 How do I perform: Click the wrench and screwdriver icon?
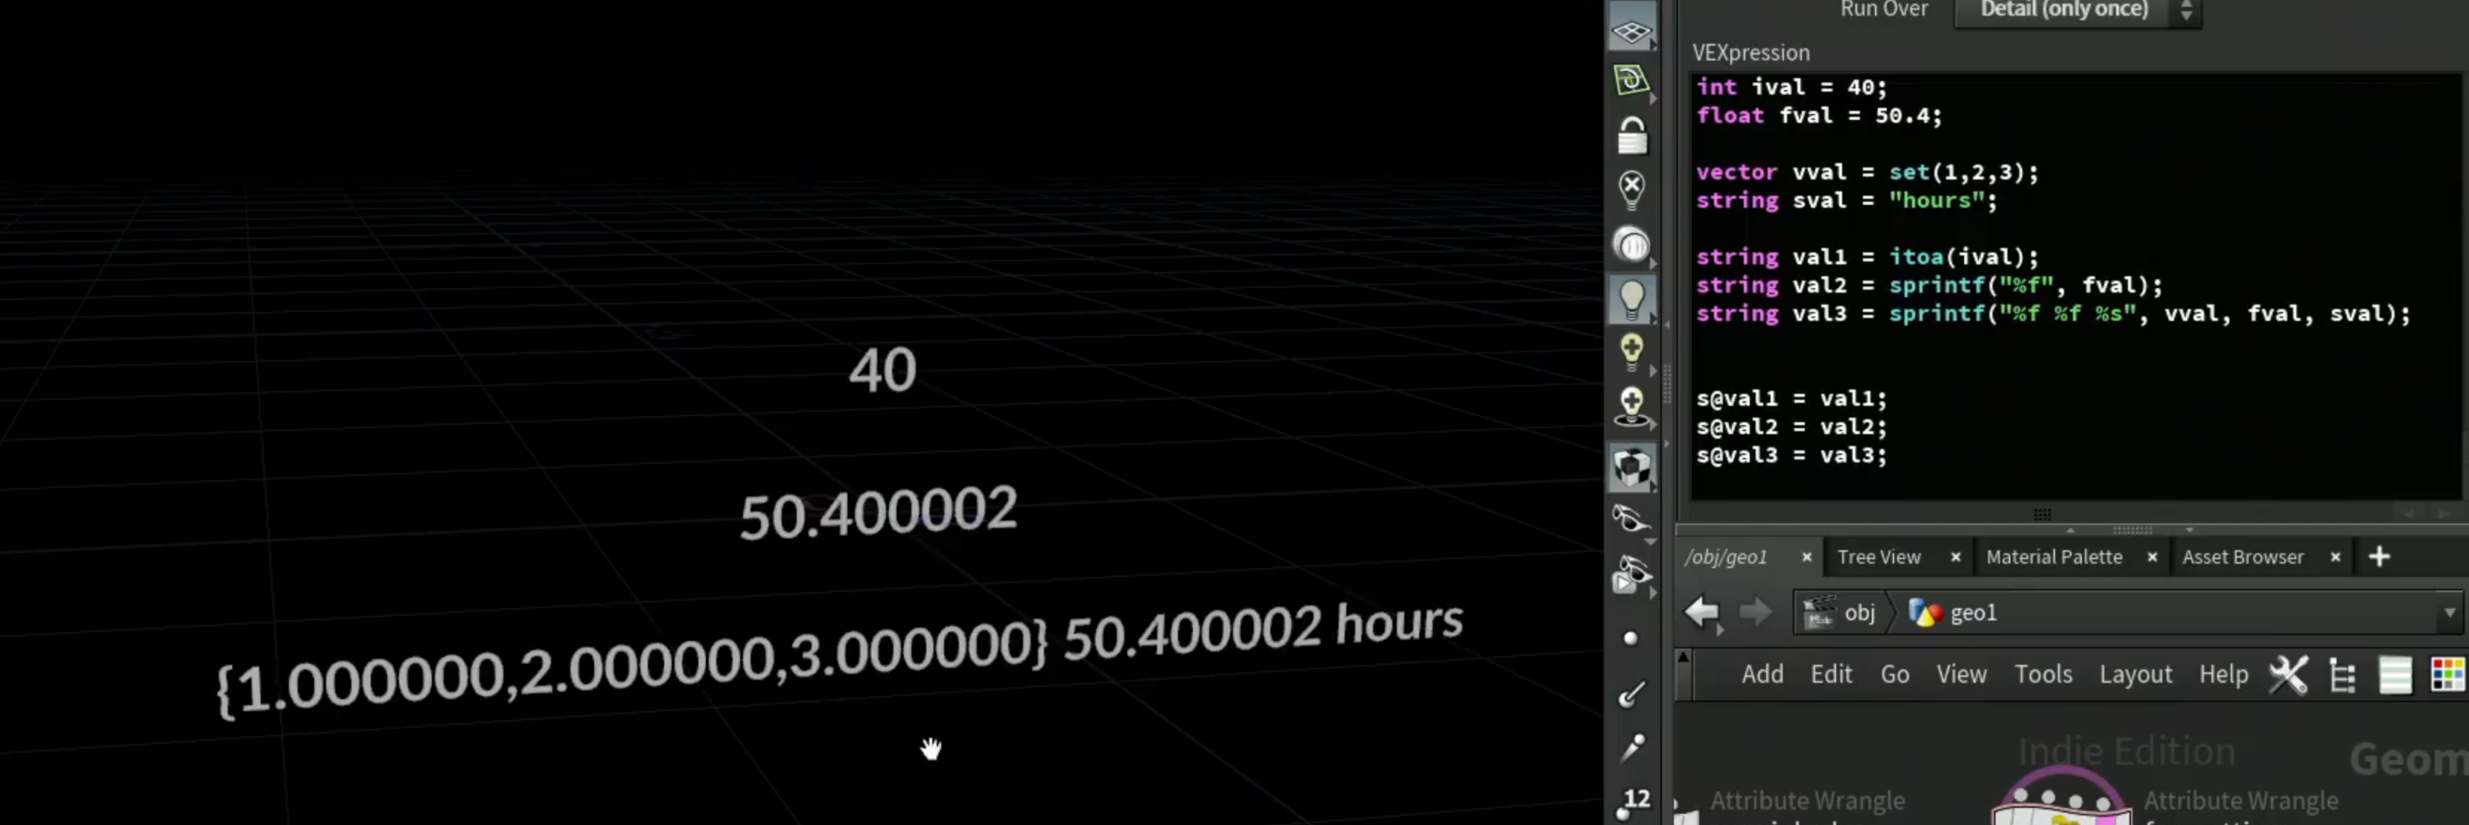point(2288,675)
